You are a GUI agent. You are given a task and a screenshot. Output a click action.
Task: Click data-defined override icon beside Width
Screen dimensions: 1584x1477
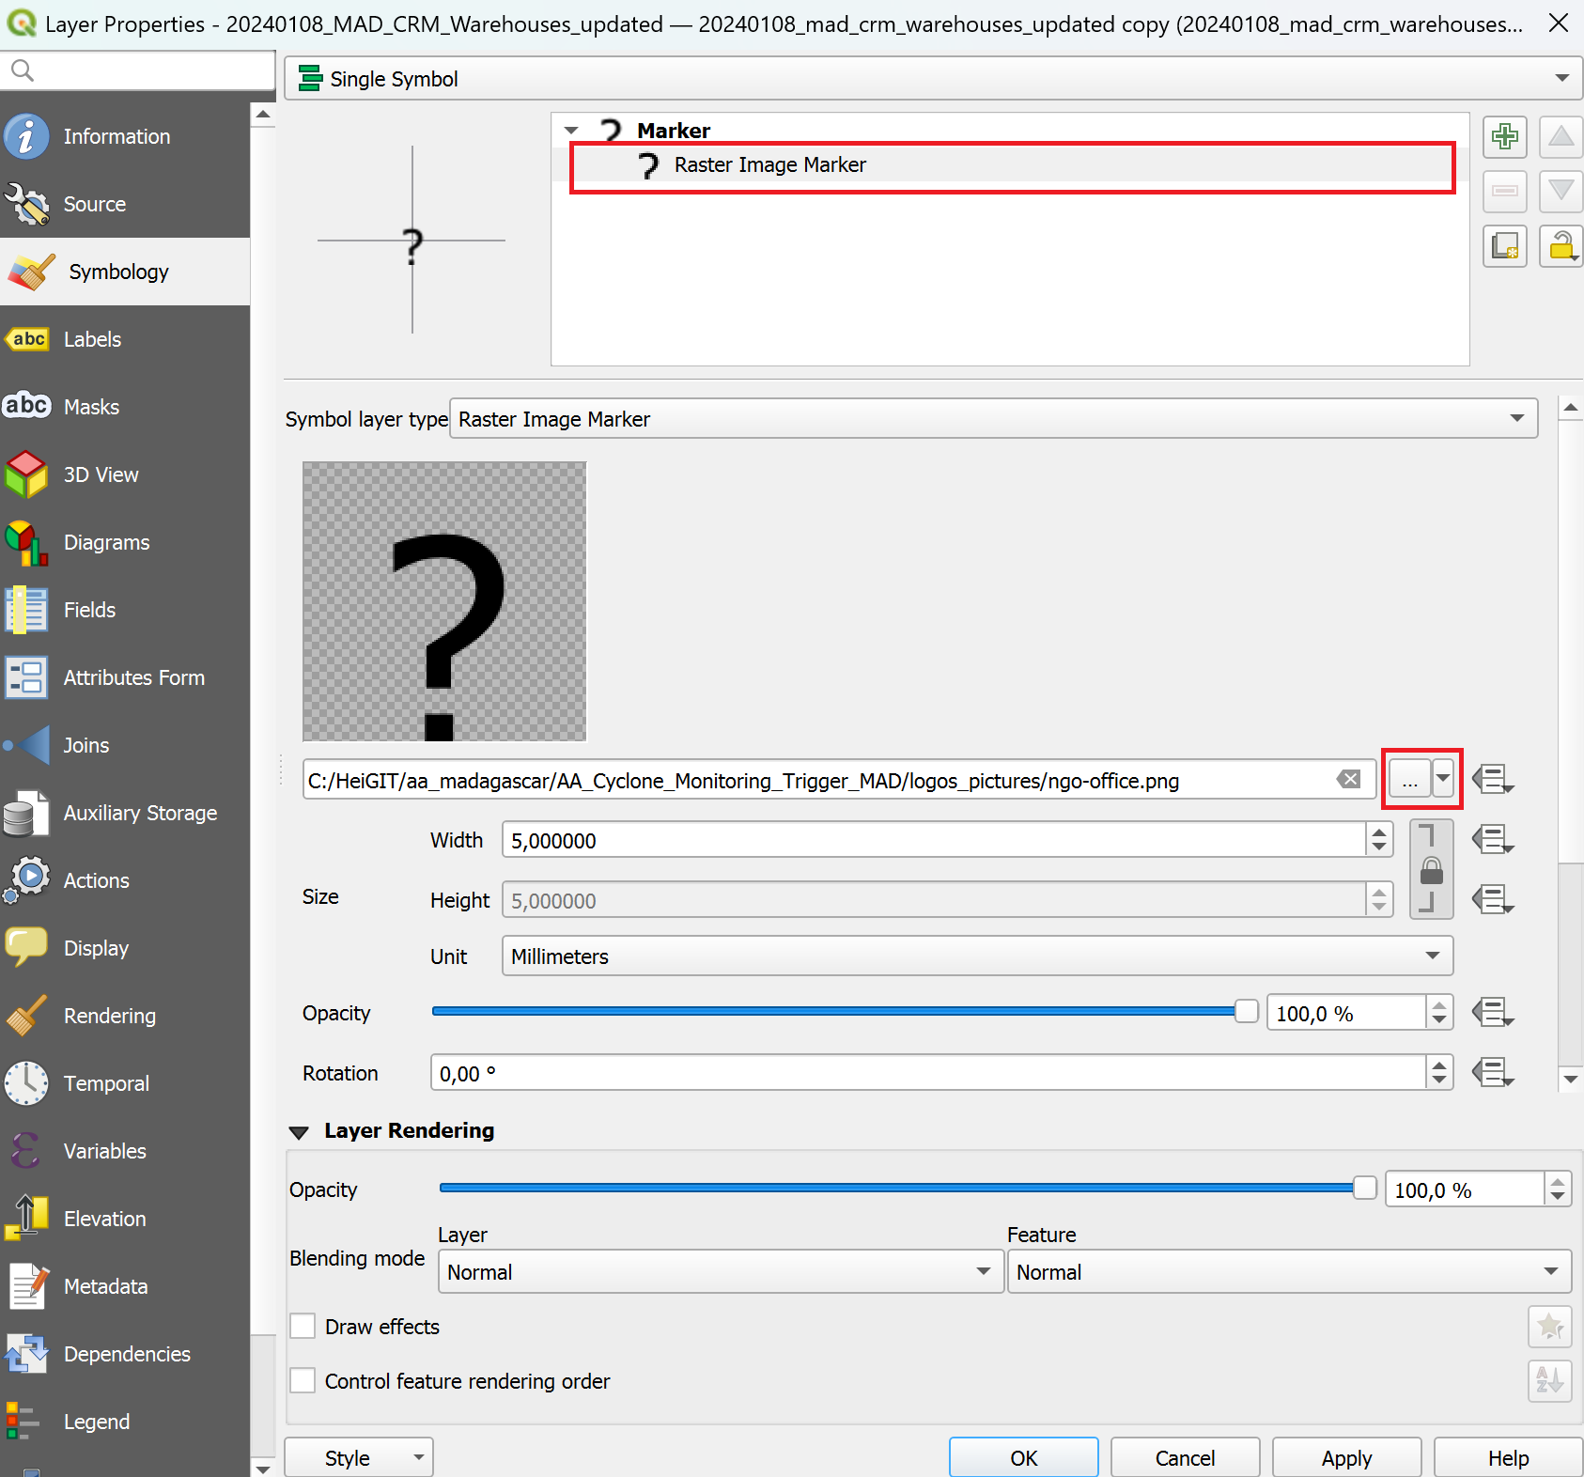point(1492,839)
